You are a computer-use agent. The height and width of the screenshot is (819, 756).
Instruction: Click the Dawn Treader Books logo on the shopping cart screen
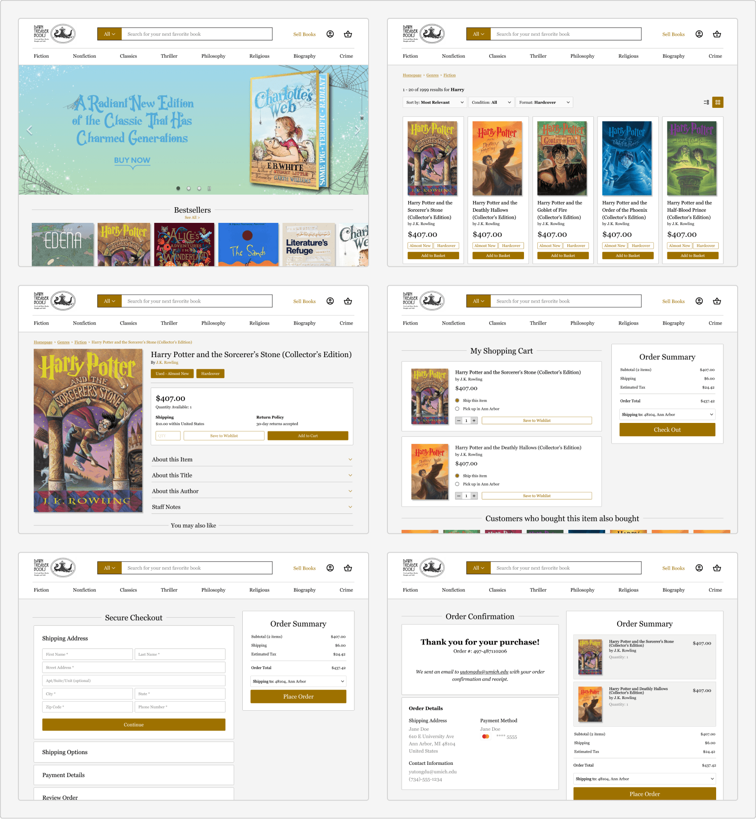point(424,301)
